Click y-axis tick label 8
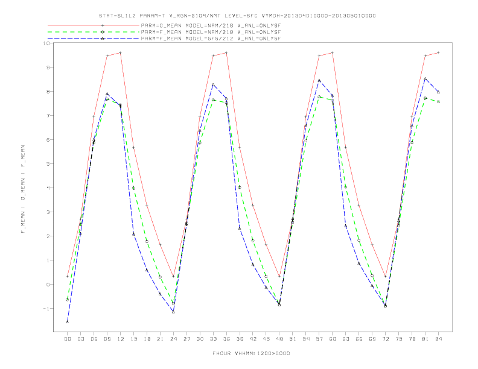 coord(48,91)
